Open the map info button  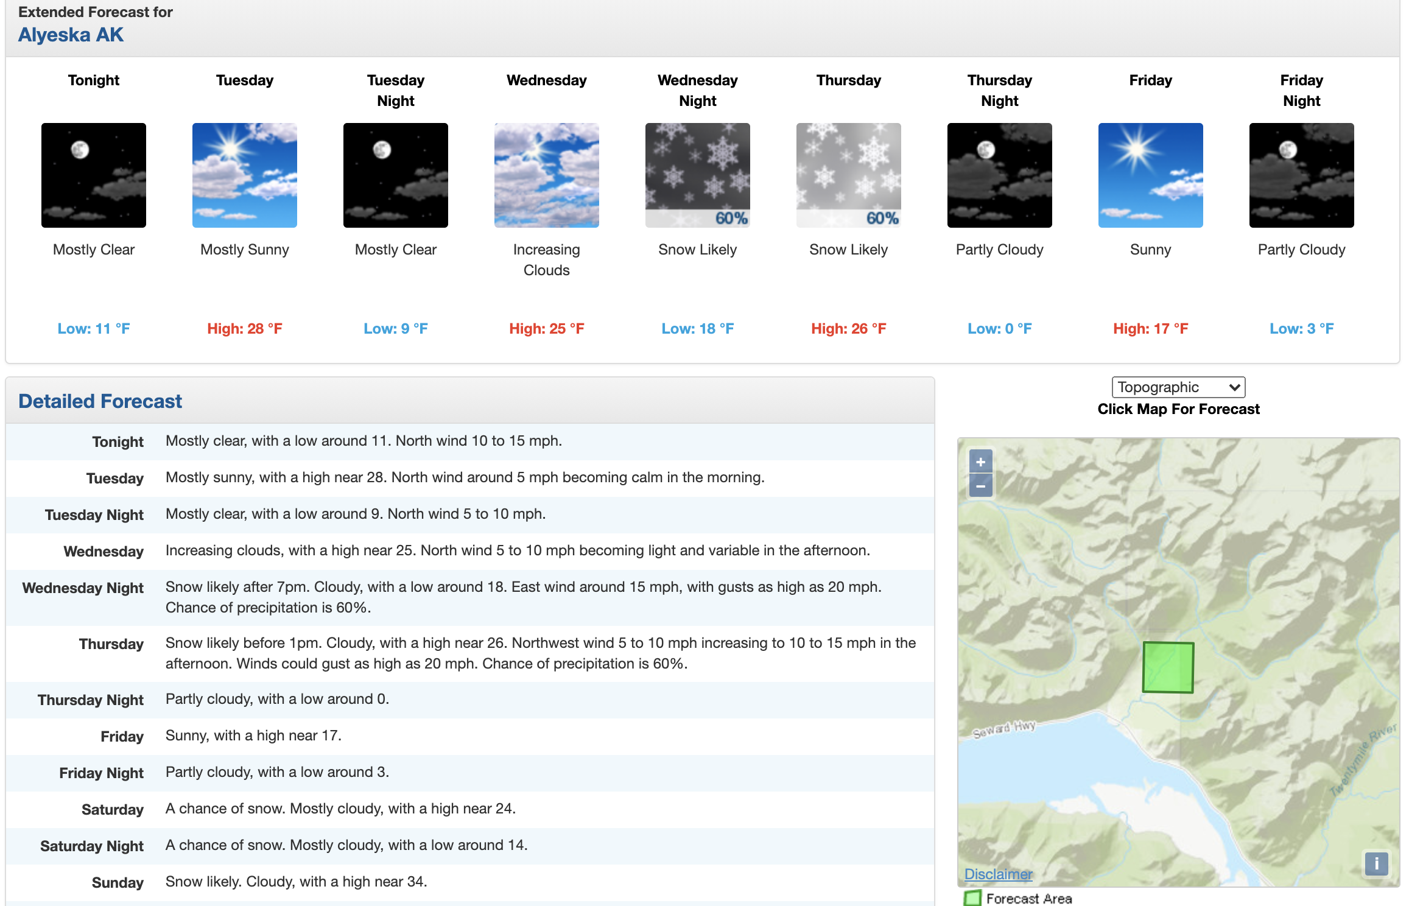click(1376, 863)
